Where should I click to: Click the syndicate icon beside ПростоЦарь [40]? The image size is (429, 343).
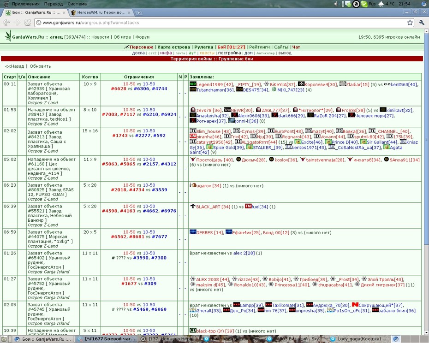click(193, 159)
